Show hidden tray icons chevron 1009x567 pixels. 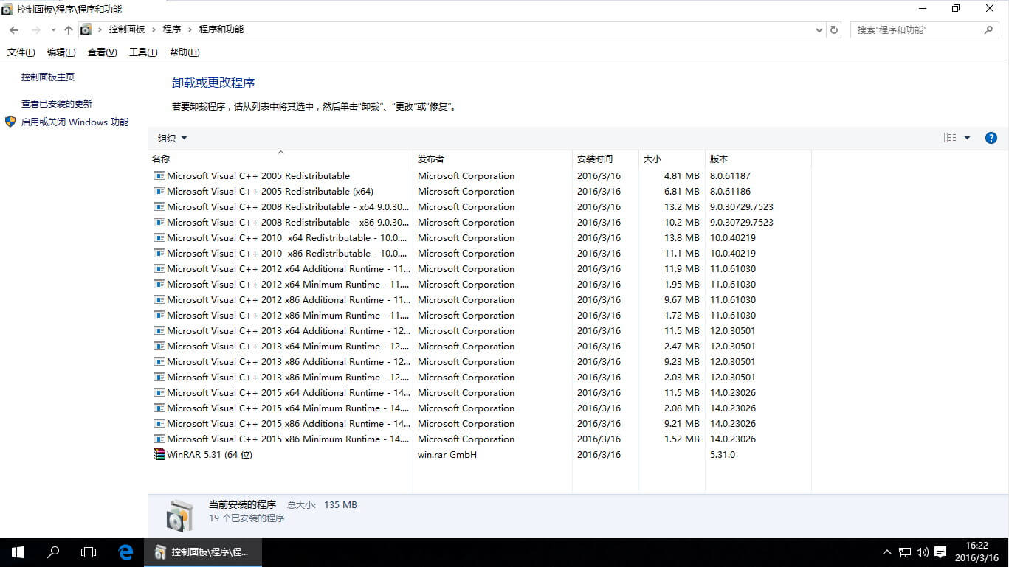pyautogui.click(x=887, y=552)
